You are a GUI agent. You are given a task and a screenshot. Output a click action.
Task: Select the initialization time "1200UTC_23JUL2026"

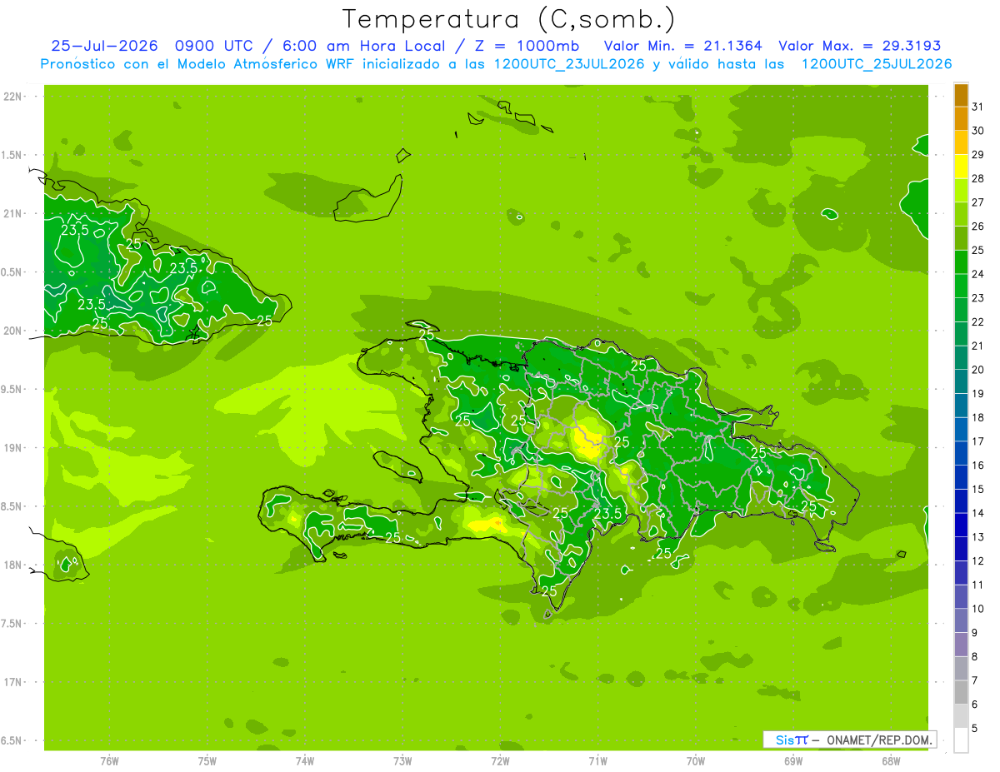pos(569,64)
